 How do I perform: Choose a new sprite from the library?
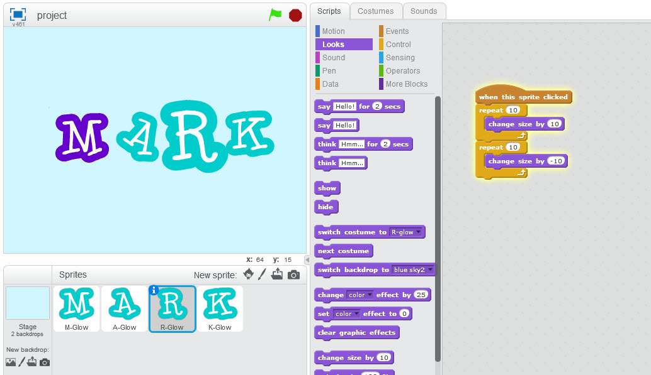point(248,274)
